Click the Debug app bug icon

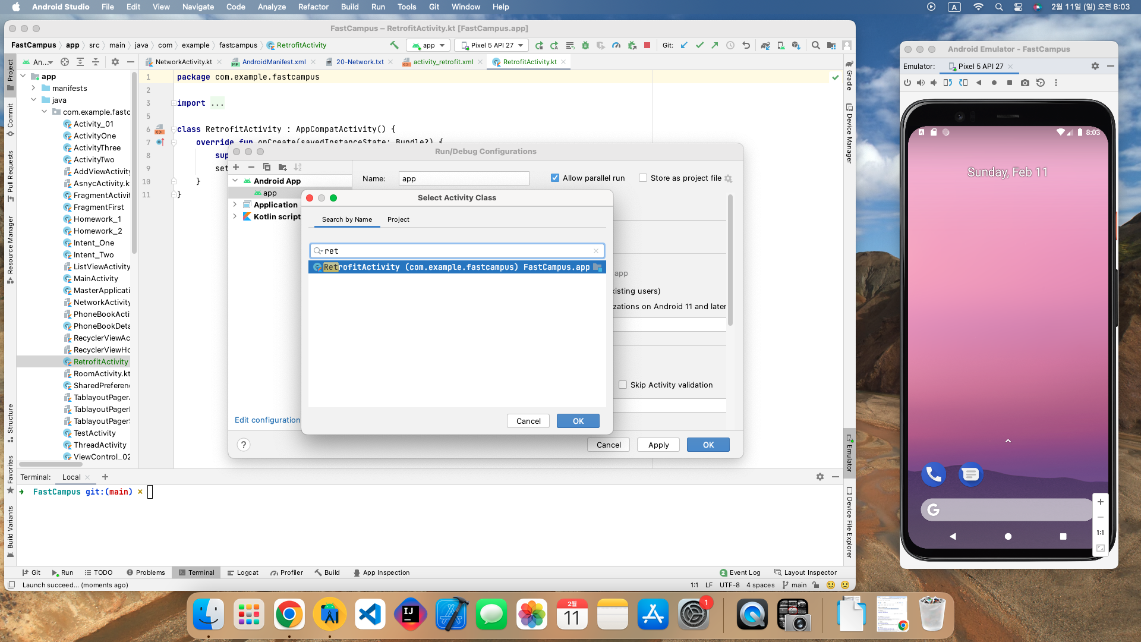tap(585, 45)
